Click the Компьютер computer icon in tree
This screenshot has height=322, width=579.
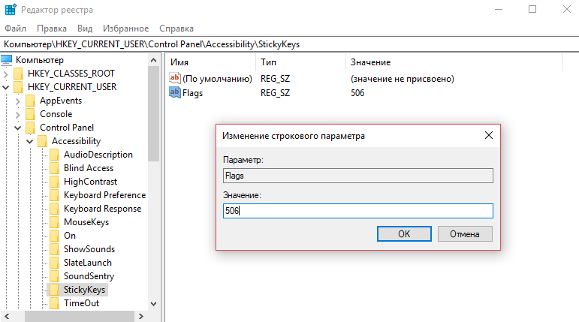coord(7,60)
